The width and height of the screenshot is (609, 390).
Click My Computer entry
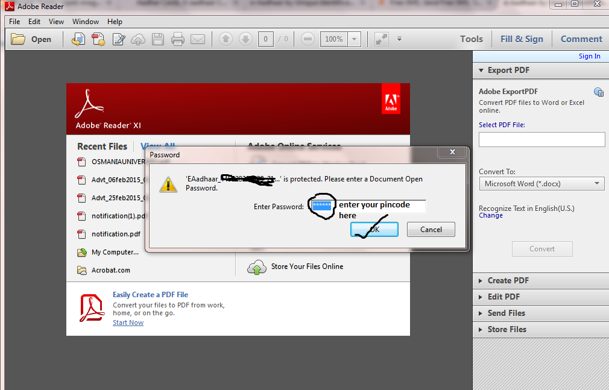point(115,252)
